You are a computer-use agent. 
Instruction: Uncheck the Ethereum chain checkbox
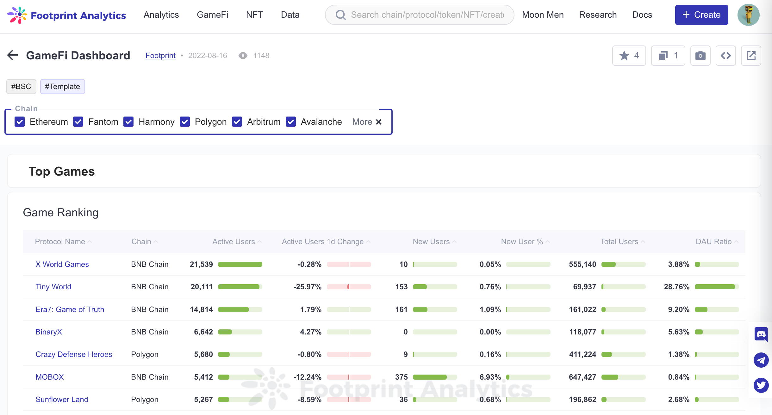click(x=20, y=122)
